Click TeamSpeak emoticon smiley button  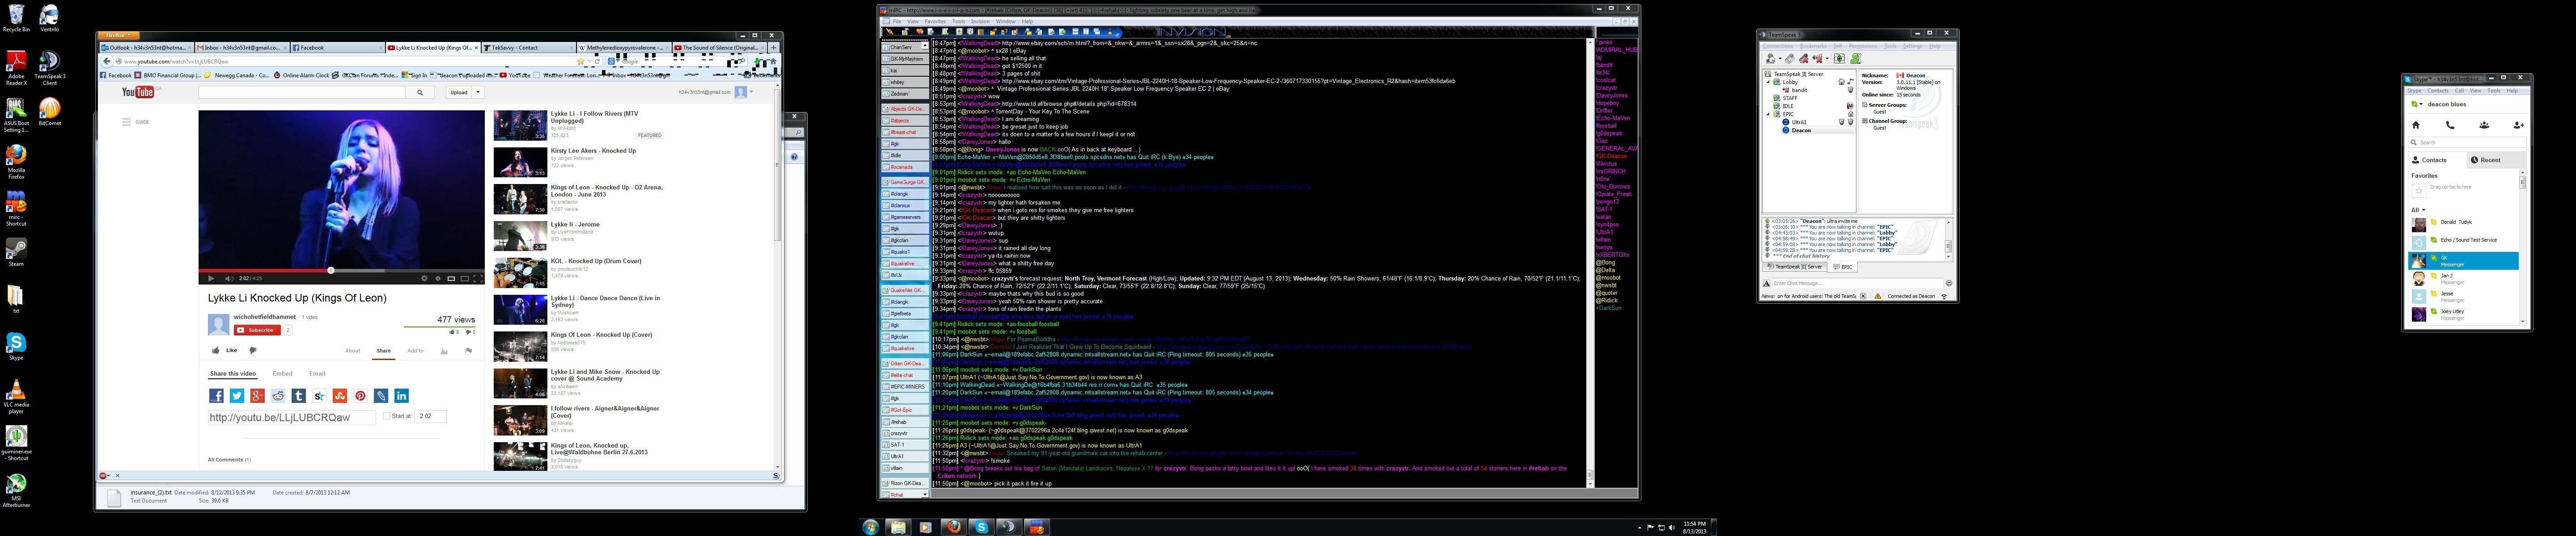[1948, 284]
